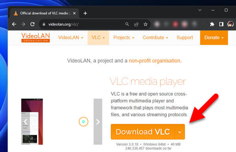Click the Download VLC button
The width and height of the screenshot is (236, 152).
[143, 132]
